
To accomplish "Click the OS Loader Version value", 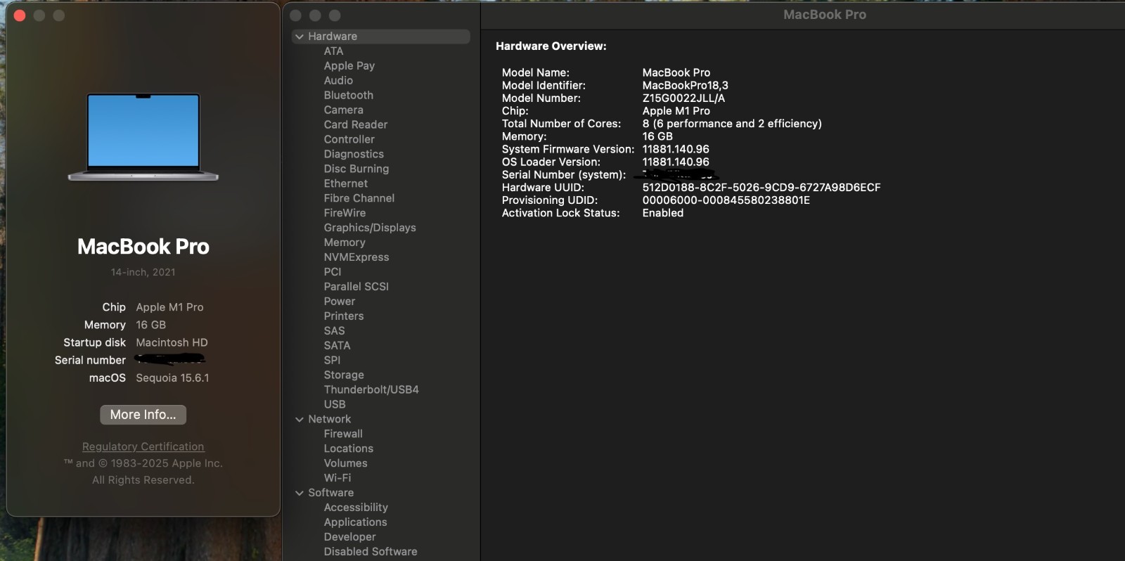I will point(676,162).
